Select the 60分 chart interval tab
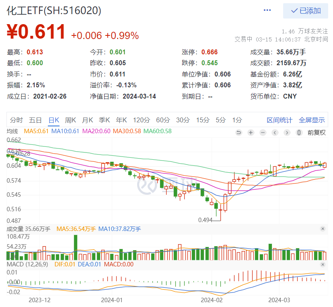The height and width of the screenshot is (307, 333). click(x=163, y=120)
